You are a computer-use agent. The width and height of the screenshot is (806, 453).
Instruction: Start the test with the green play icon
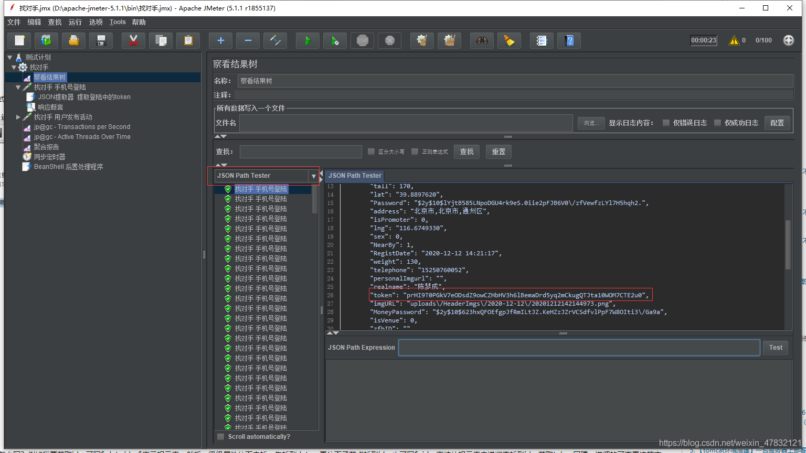307,40
